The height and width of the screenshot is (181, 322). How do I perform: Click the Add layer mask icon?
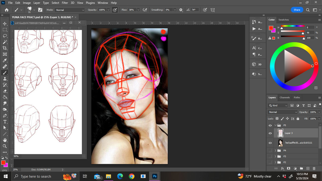click(x=289, y=168)
